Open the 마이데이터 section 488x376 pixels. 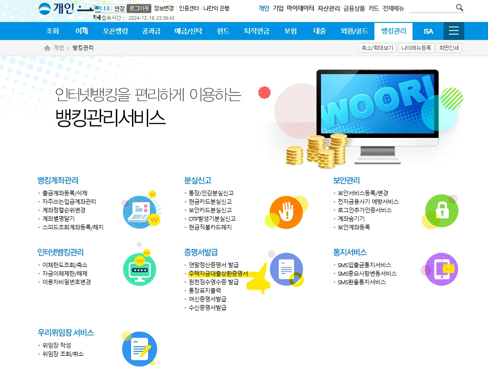(x=300, y=9)
